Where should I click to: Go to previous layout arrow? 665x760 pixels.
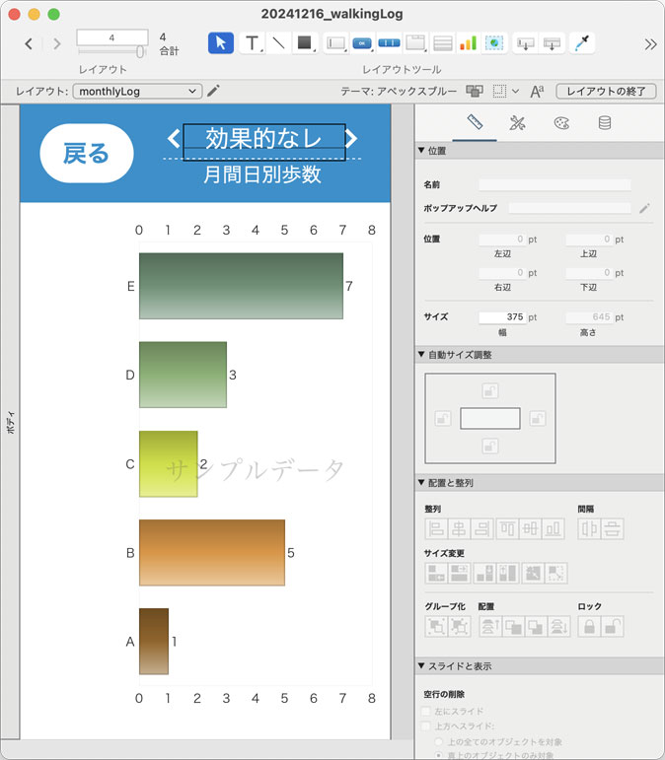[29, 44]
